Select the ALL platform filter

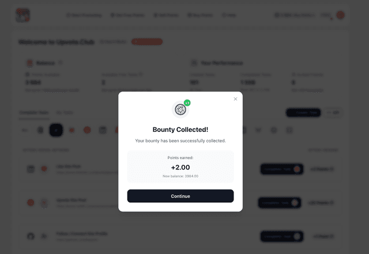25,130
